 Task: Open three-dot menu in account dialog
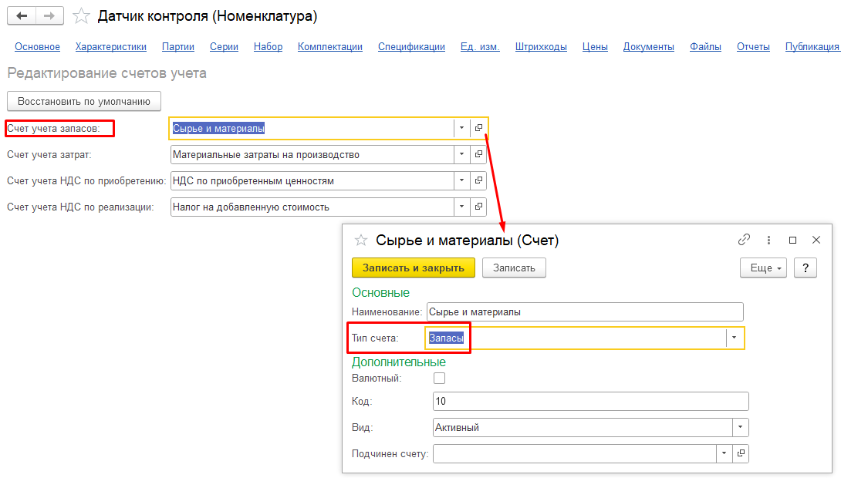click(x=768, y=240)
